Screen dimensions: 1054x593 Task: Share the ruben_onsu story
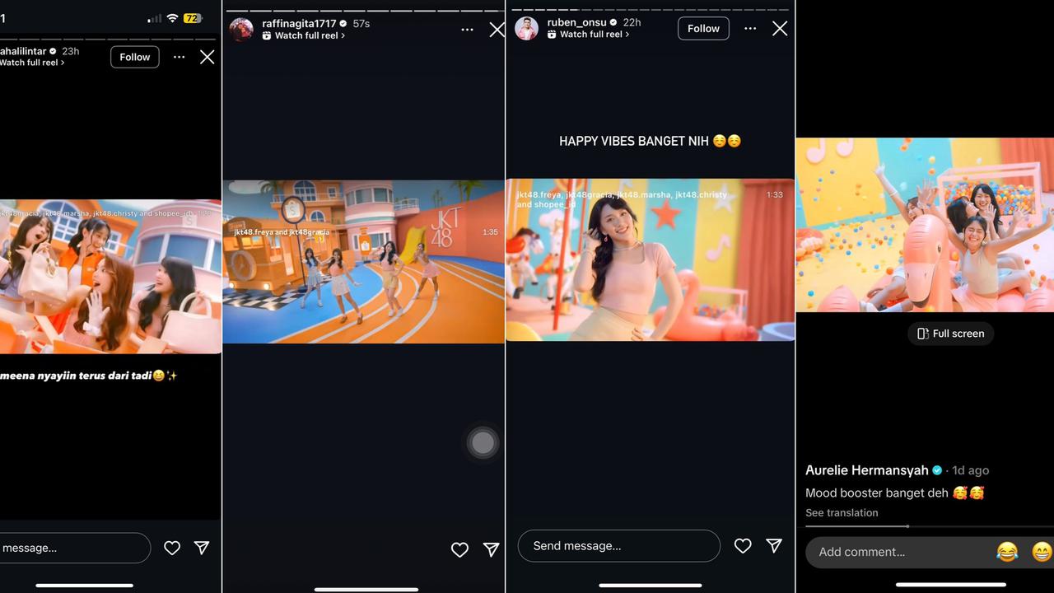pos(774,546)
